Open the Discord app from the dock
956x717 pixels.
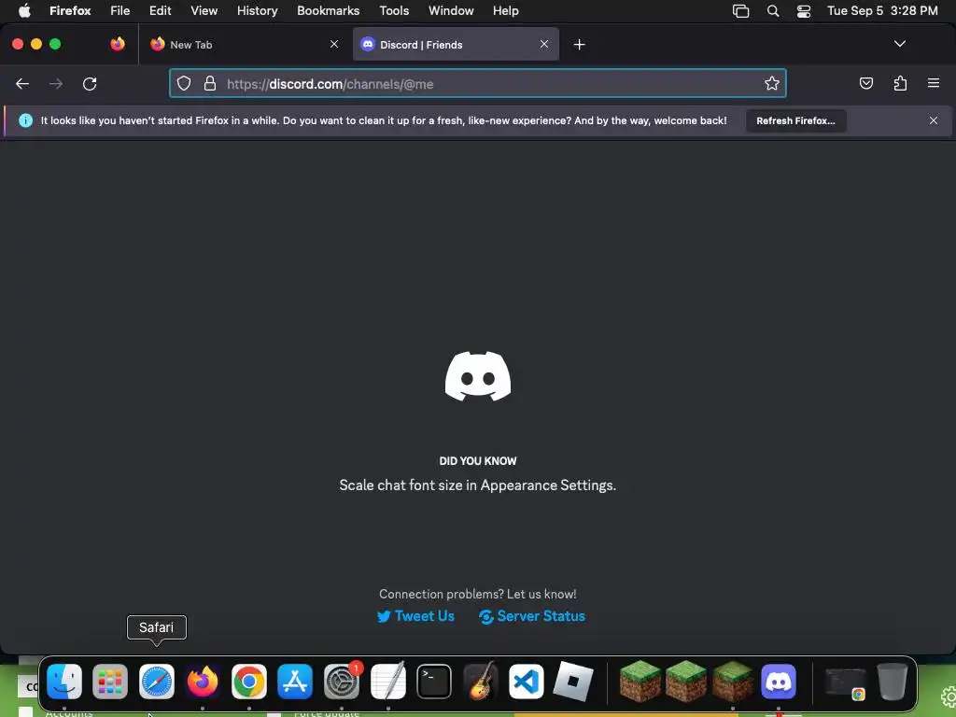779,681
